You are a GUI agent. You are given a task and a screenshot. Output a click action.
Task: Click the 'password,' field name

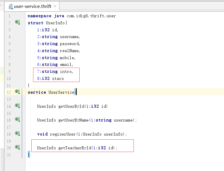70,44
